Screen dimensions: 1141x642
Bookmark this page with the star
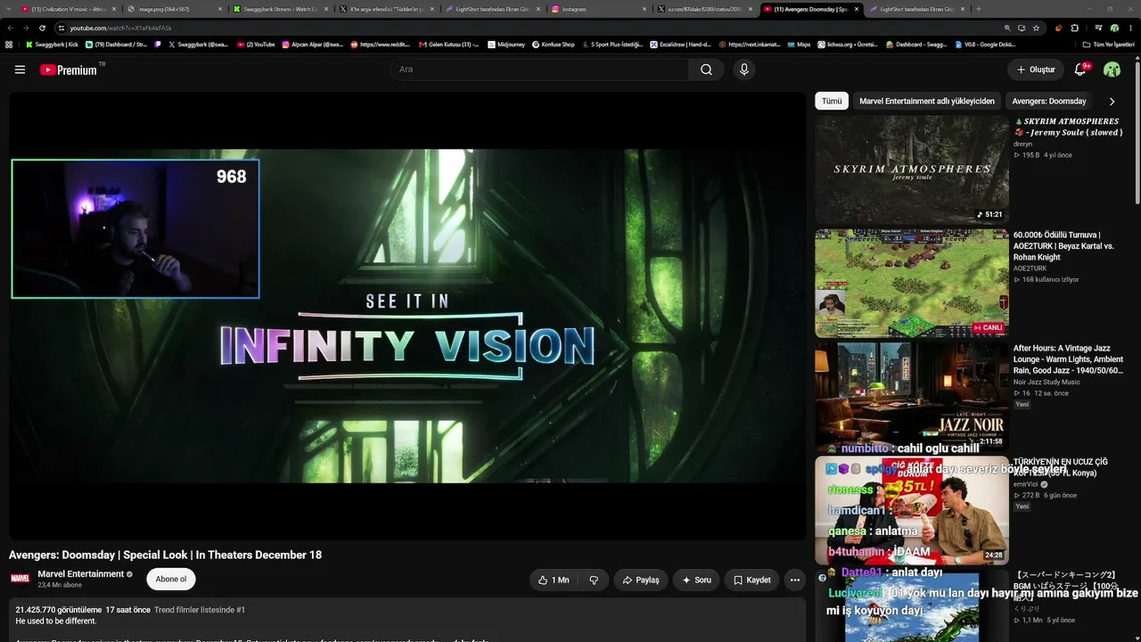pyautogui.click(x=1036, y=28)
